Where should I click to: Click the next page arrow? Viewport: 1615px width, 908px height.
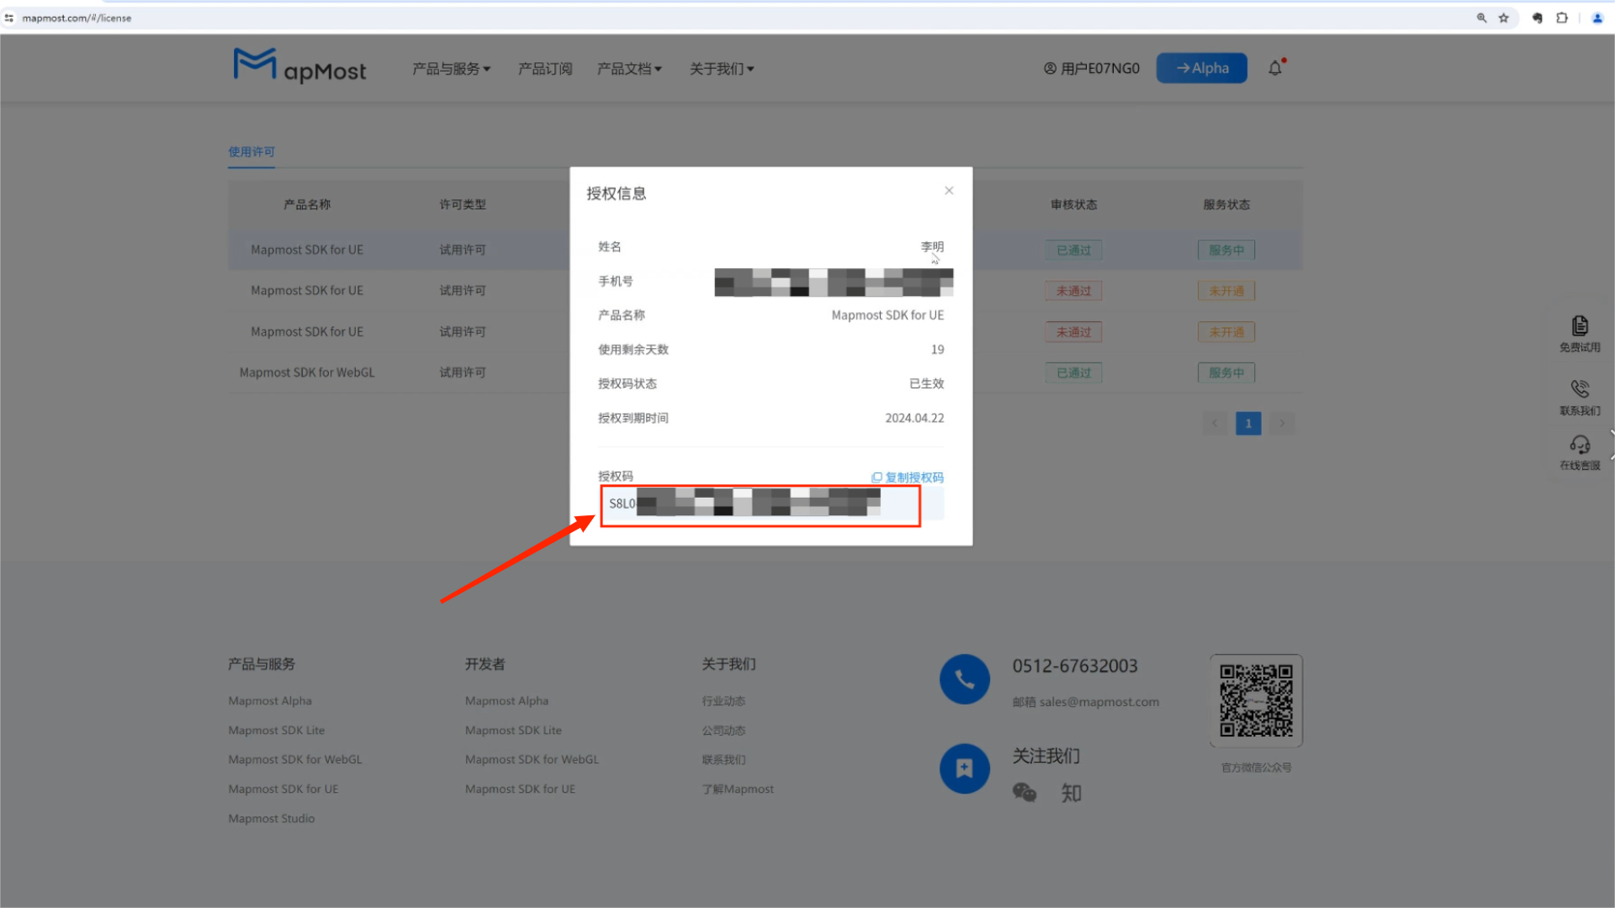[x=1282, y=424]
